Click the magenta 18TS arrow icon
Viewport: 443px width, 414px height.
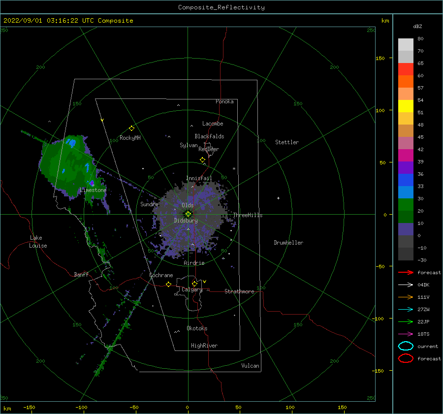coord(406,334)
